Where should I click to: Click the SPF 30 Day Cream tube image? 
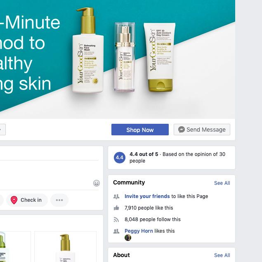(160, 57)
